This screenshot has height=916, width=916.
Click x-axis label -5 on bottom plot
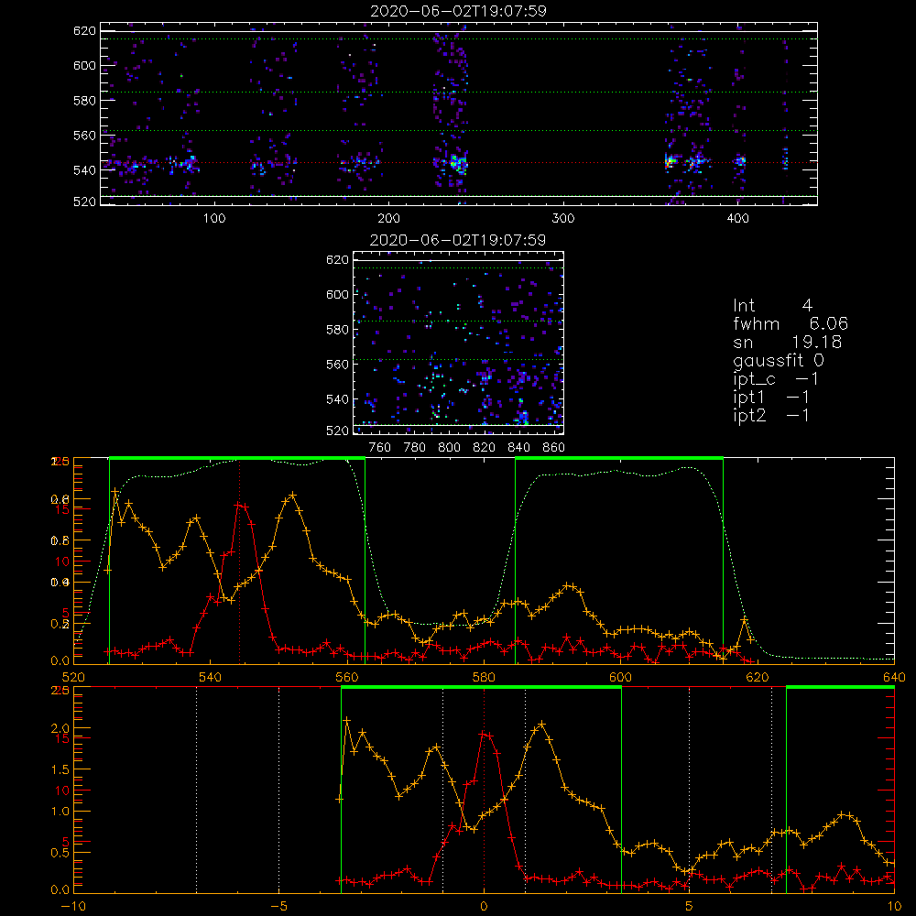click(278, 907)
